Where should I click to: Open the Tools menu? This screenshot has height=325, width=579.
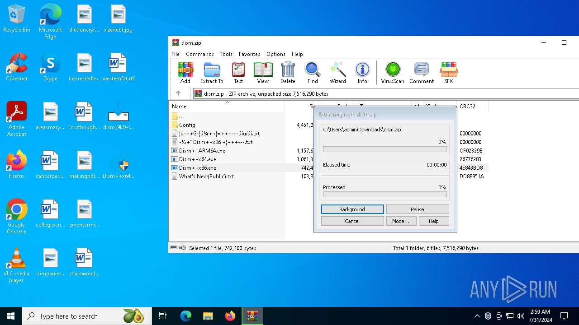tap(226, 54)
